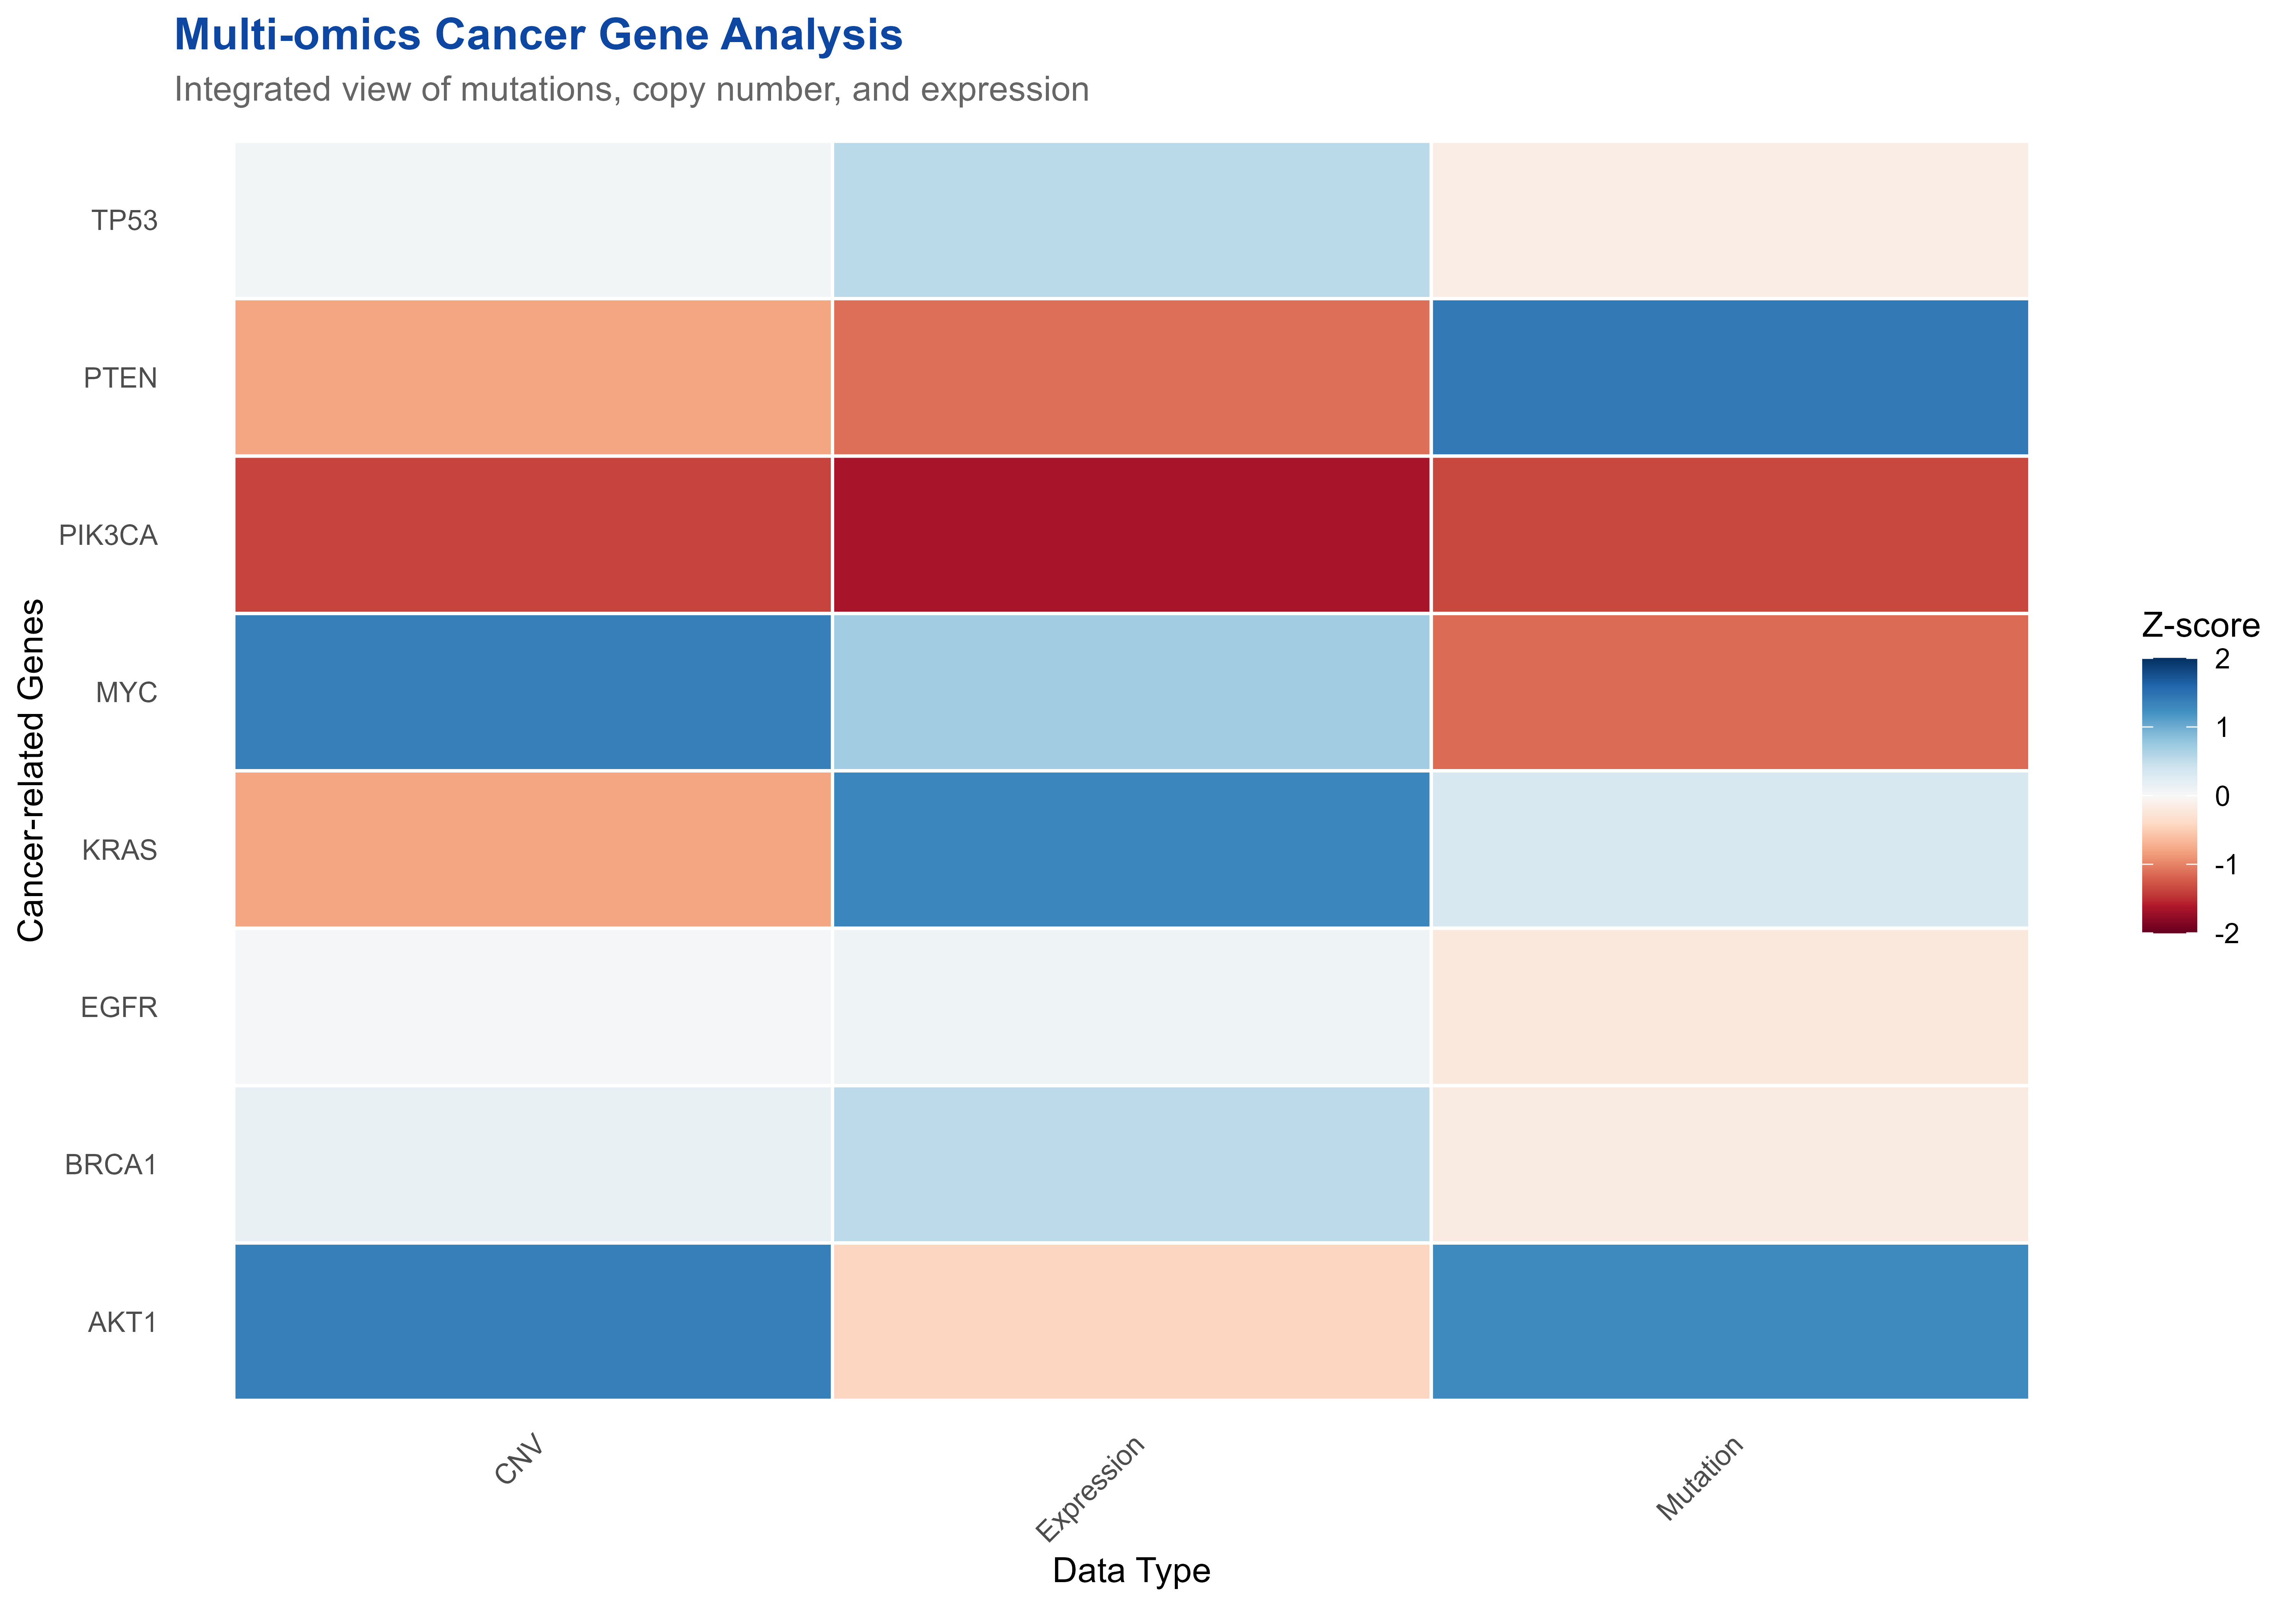Select the KRAS Expression heatmap cell

click(x=1131, y=849)
